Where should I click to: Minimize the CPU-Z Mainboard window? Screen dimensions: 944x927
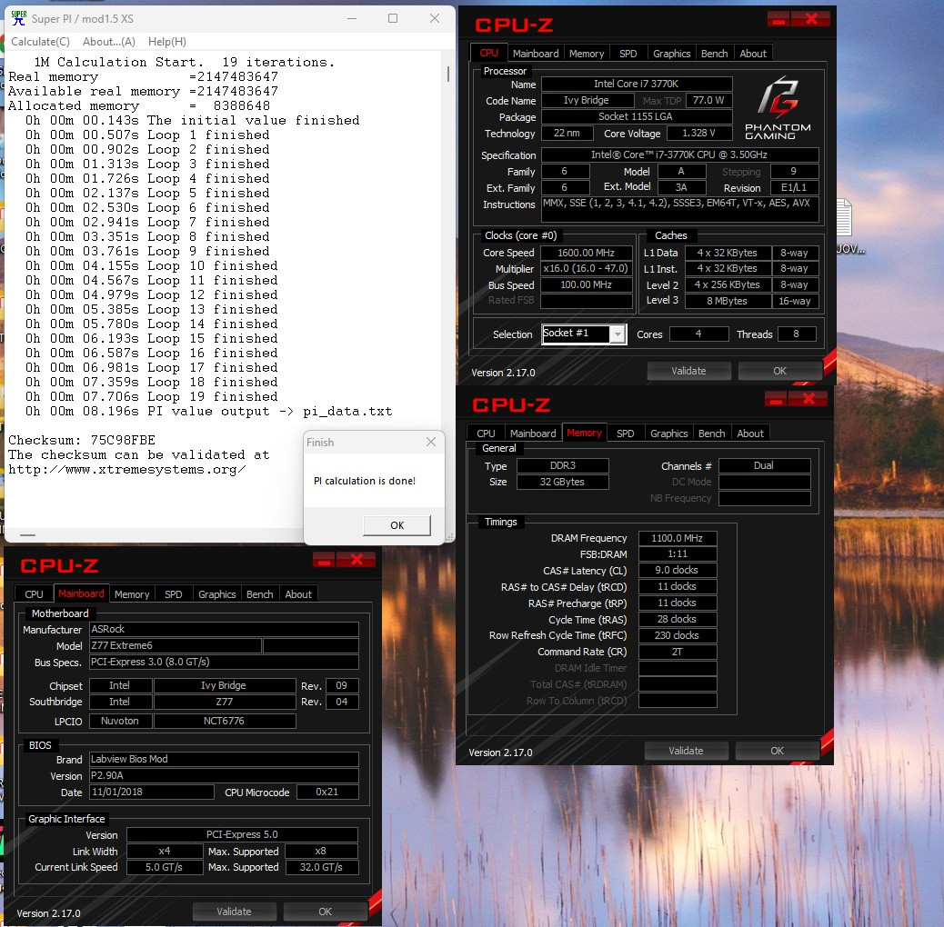[x=324, y=560]
